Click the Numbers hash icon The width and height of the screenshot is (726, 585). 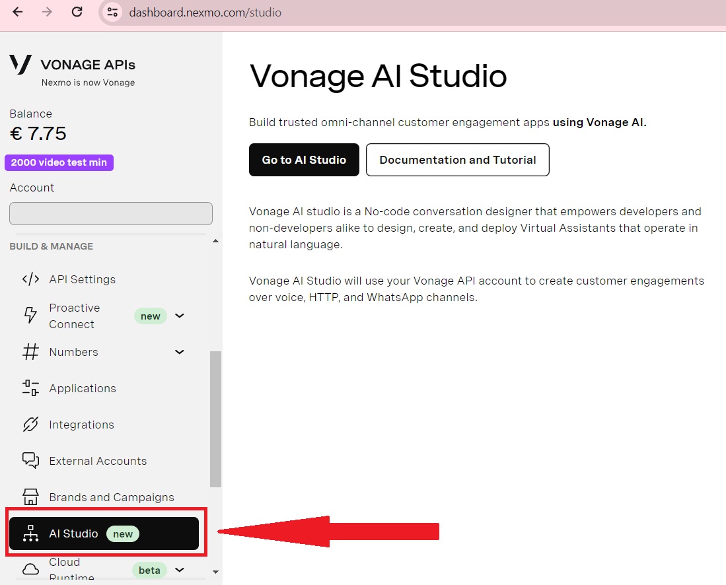(x=30, y=352)
